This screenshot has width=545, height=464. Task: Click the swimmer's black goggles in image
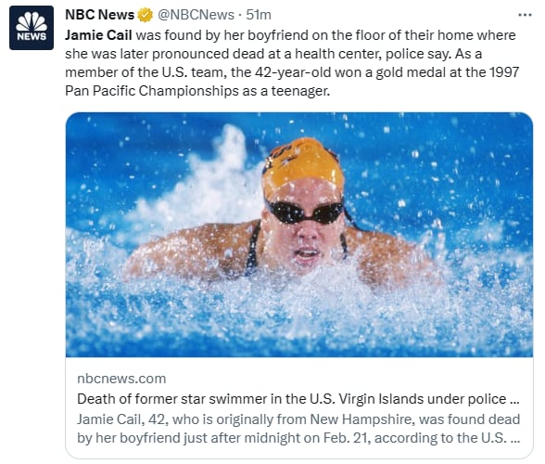pyautogui.click(x=306, y=212)
